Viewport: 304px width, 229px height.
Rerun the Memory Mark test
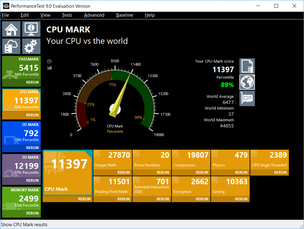21,213
